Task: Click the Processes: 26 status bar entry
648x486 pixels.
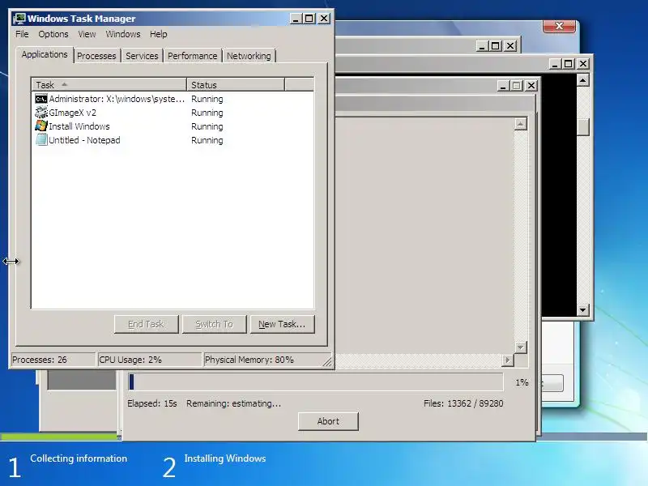Action: (x=53, y=360)
